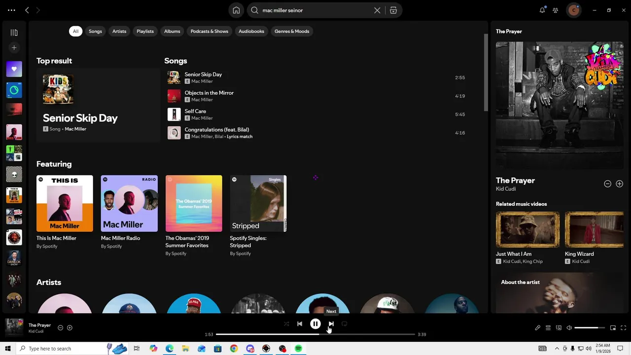This screenshot has height=355, width=631.
Task: Go back with the left arrow
Action: click(x=27, y=10)
